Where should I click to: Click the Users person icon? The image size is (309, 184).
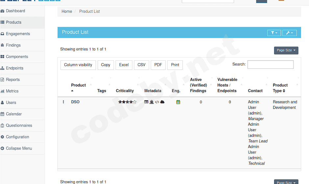pyautogui.click(x=2, y=103)
